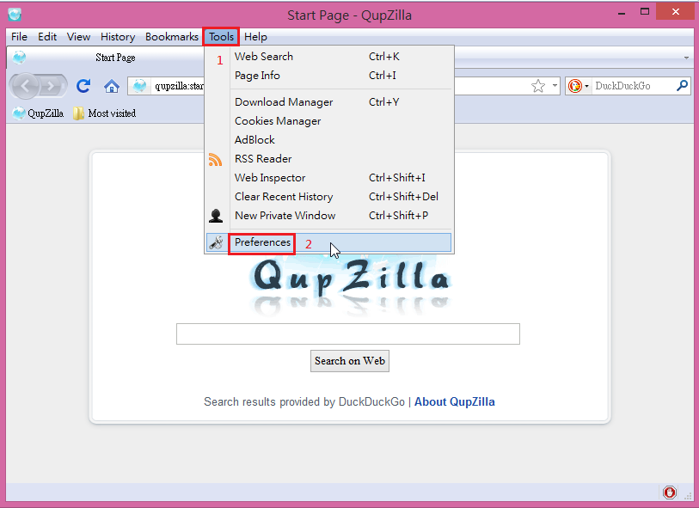The width and height of the screenshot is (699, 508).
Task: Click the Preferences wrench icon
Action: tap(216, 242)
